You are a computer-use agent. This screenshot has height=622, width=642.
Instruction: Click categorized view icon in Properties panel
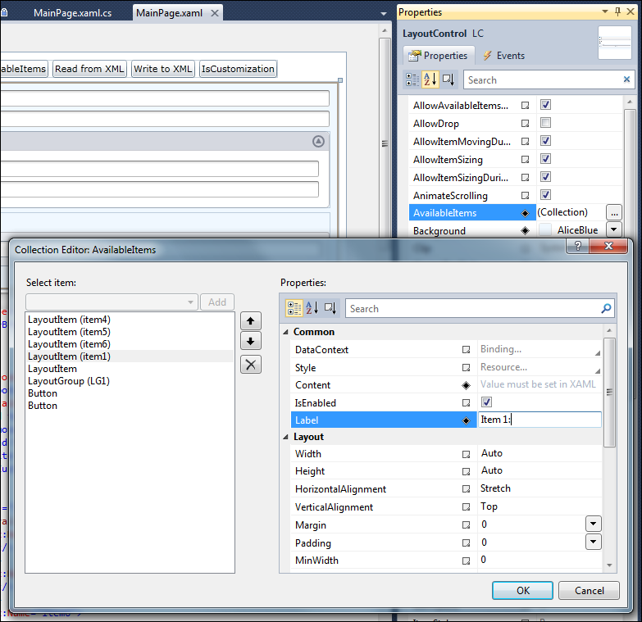point(412,79)
